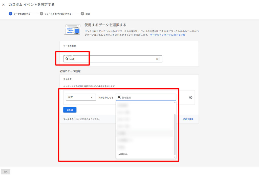
Task: Click the step 3 circle icon
Action: click(82, 14)
